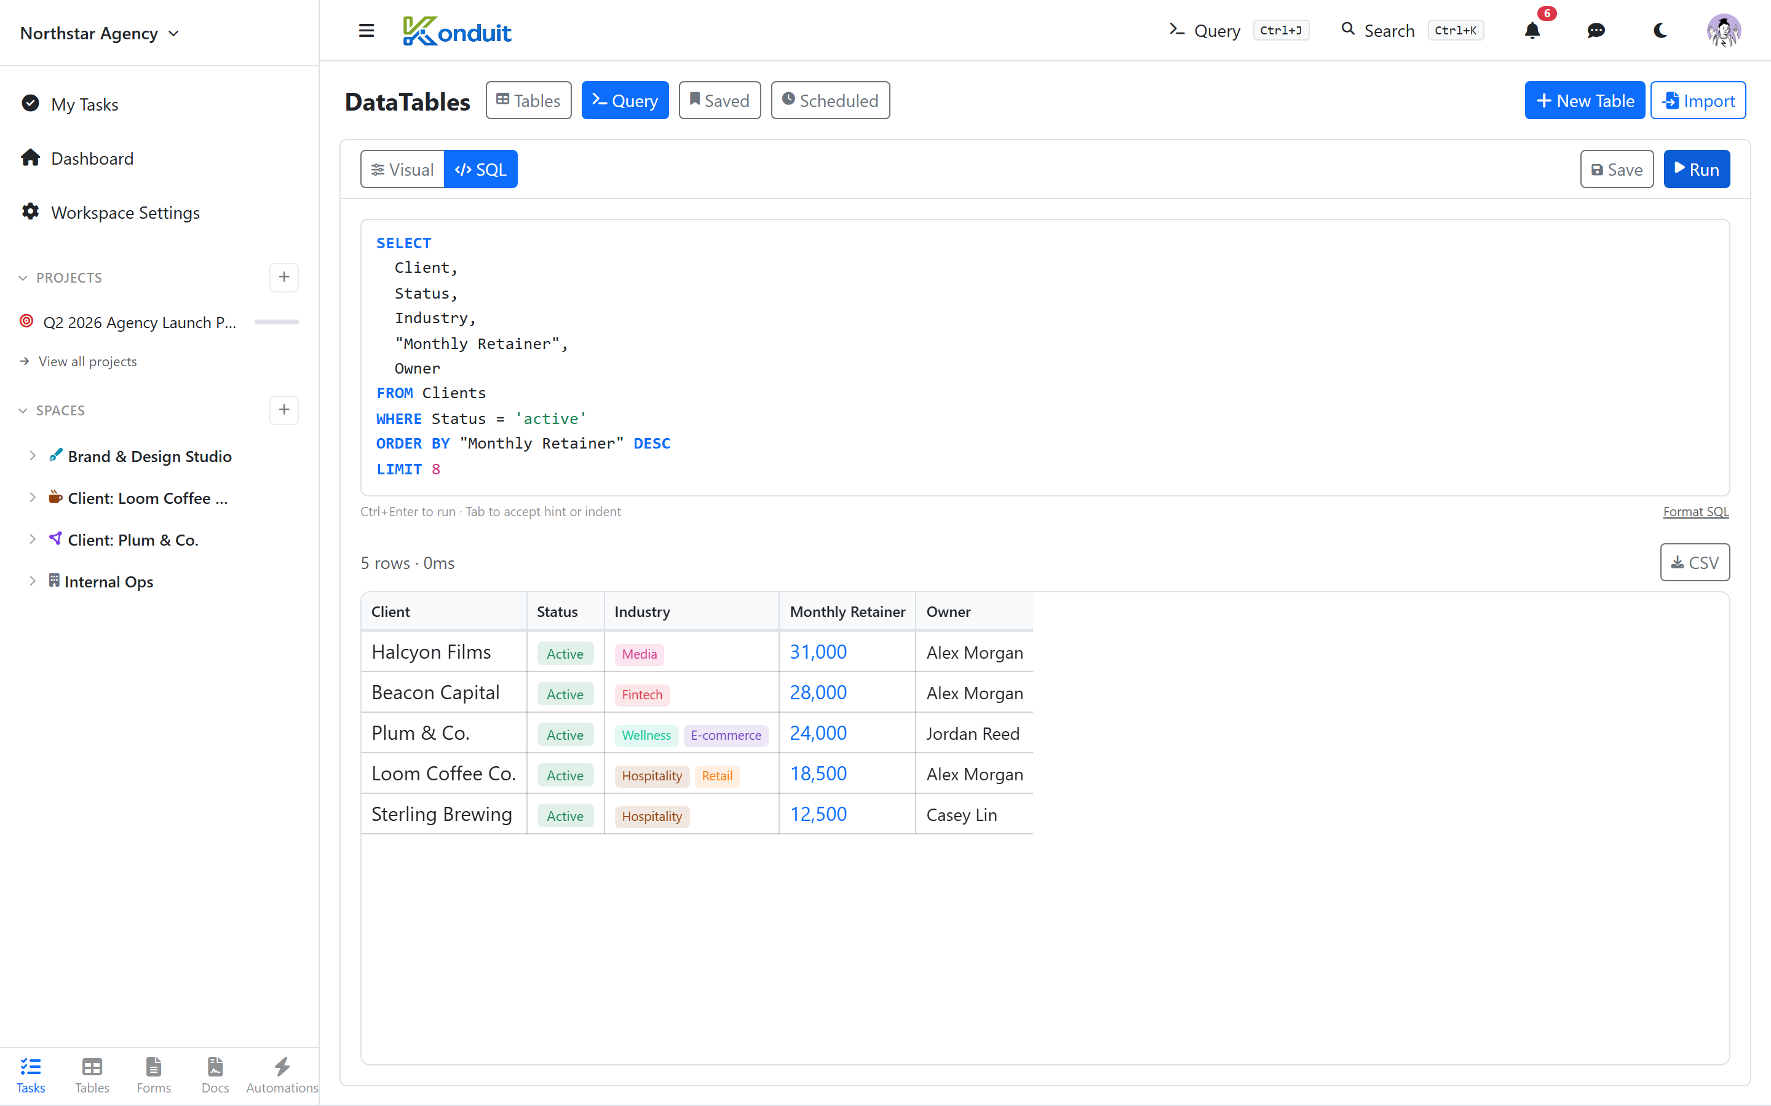The width and height of the screenshot is (1771, 1106).
Task: Open Automations in bottom navigation
Action: pyautogui.click(x=282, y=1075)
